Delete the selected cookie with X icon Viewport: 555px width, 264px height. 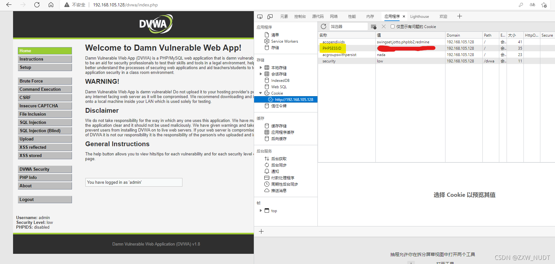(x=384, y=26)
